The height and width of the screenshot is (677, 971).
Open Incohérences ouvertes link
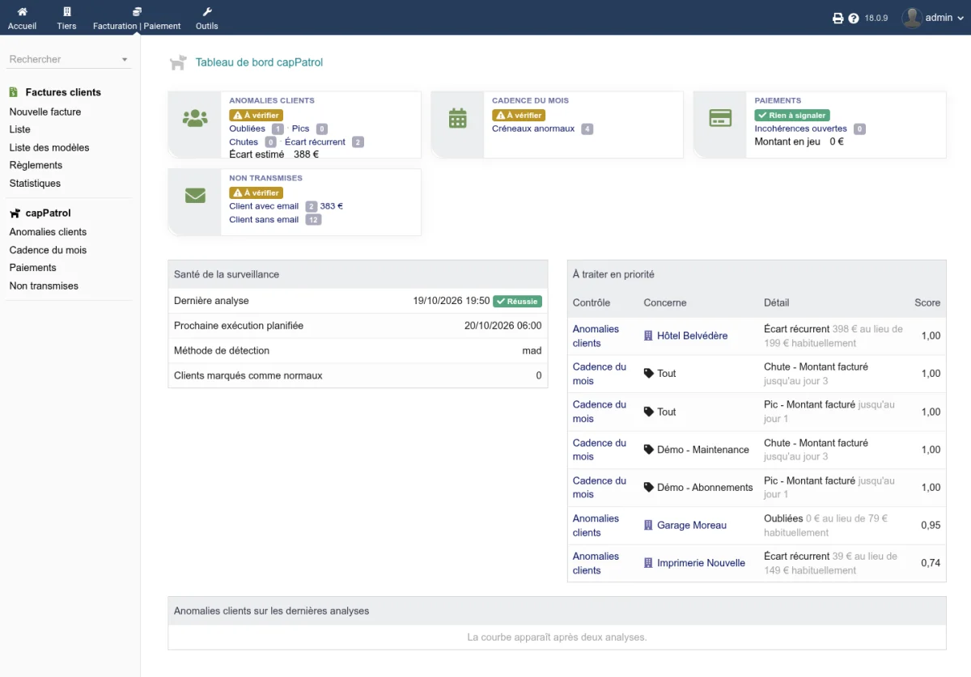(800, 129)
